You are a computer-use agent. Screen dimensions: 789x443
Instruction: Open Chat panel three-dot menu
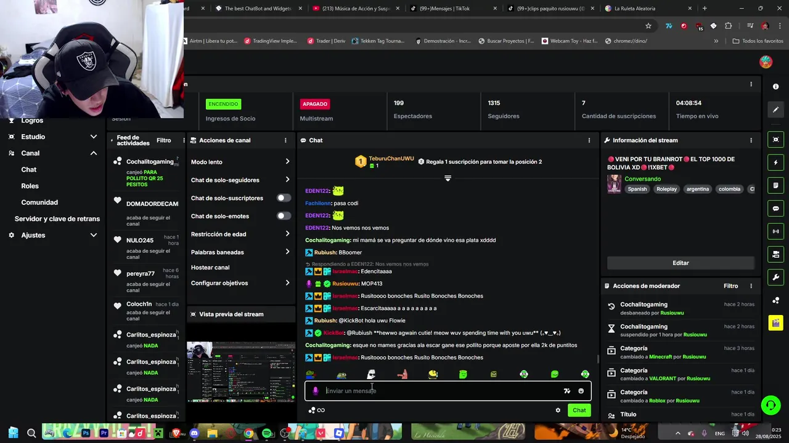589,140
